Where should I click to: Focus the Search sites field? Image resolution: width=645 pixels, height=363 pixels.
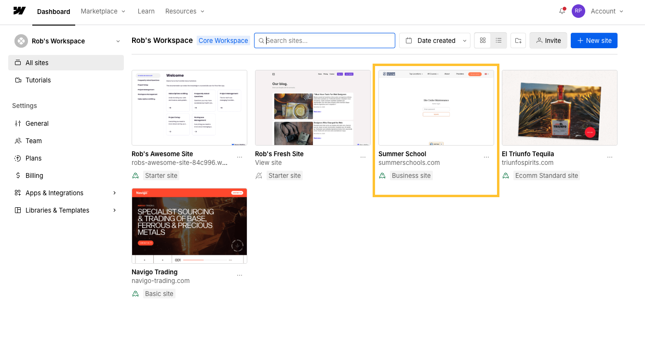[324, 40]
